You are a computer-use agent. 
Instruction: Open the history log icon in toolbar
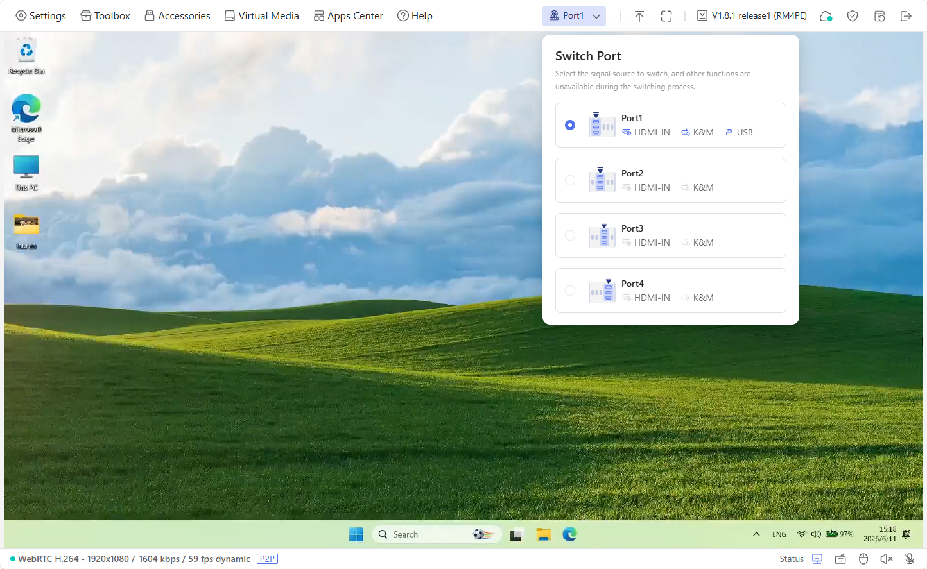pos(879,16)
